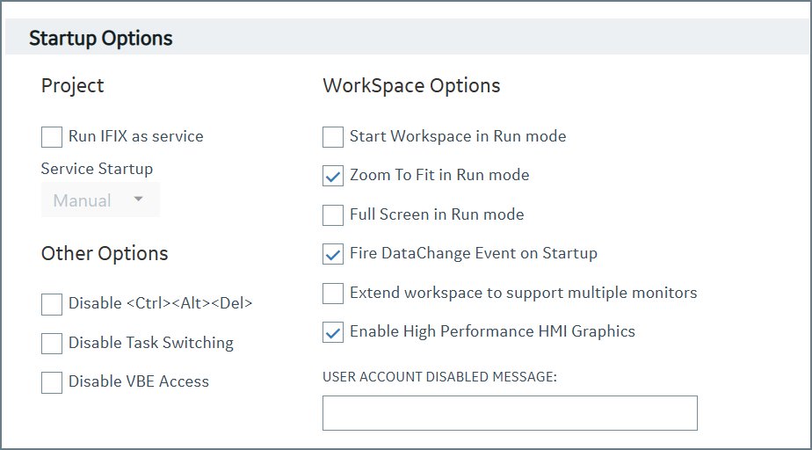This screenshot has width=812, height=450.
Task: Uncheck Zoom To Fit in Run mode
Action: click(333, 176)
